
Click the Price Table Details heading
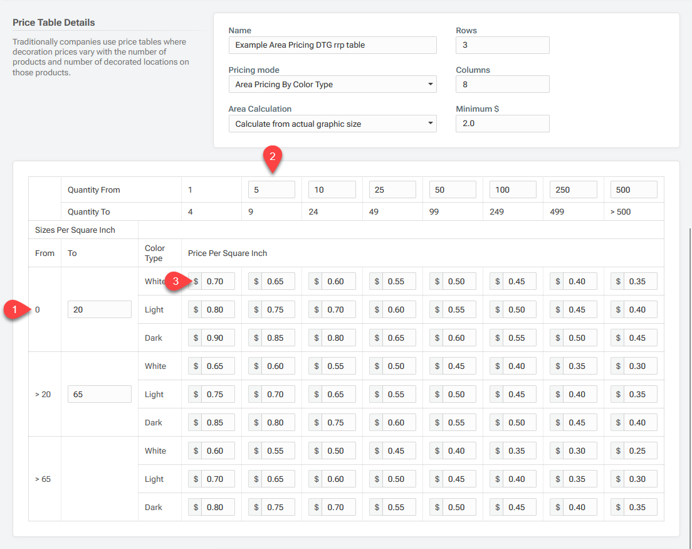click(x=53, y=22)
